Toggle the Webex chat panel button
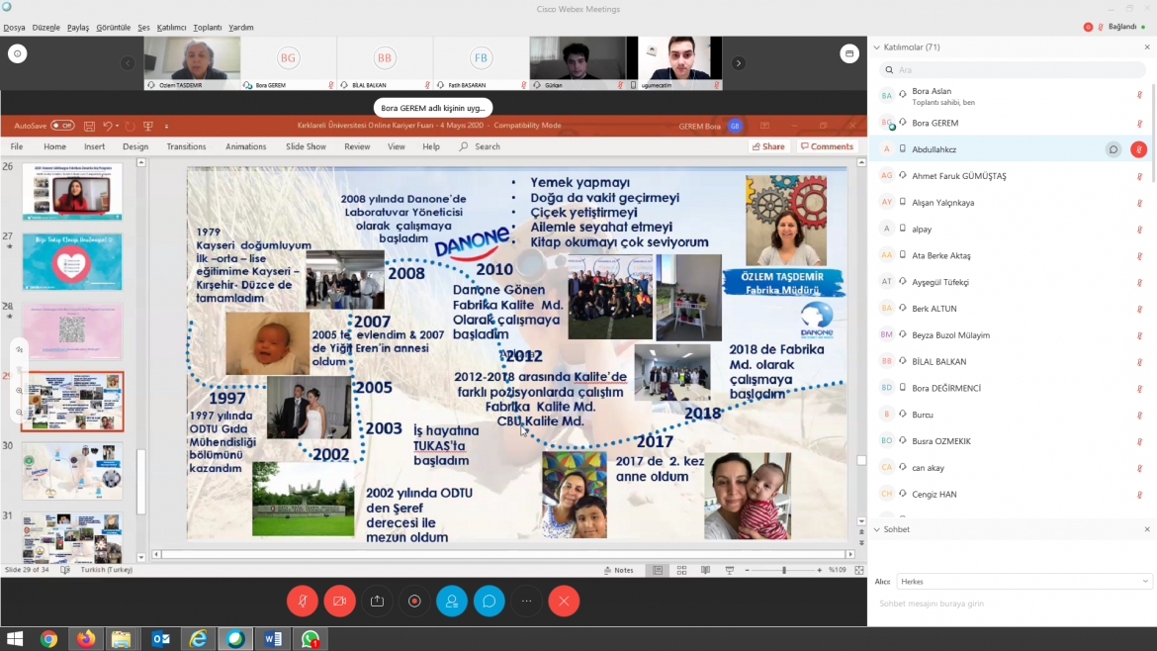1157x651 pixels. click(489, 601)
